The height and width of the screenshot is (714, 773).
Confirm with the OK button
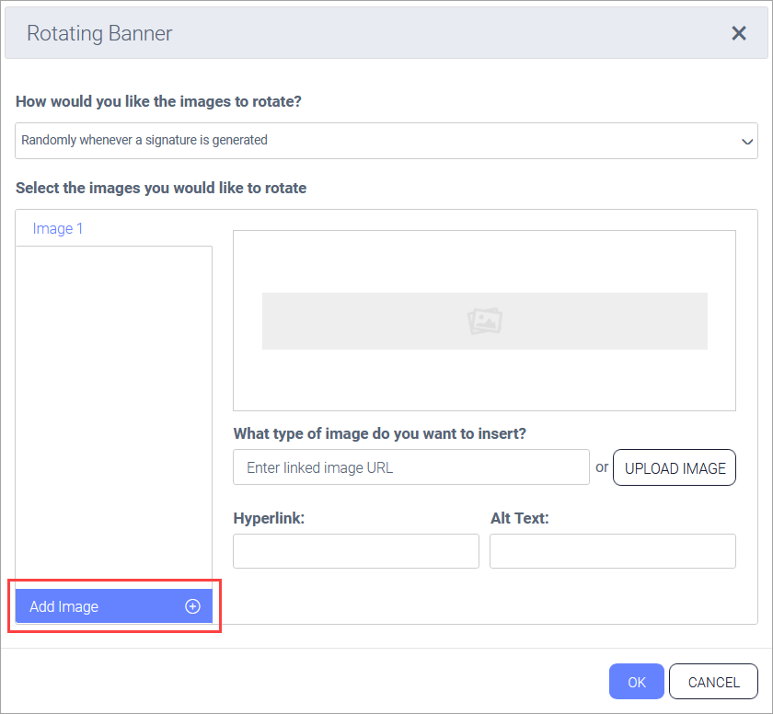[x=636, y=682]
